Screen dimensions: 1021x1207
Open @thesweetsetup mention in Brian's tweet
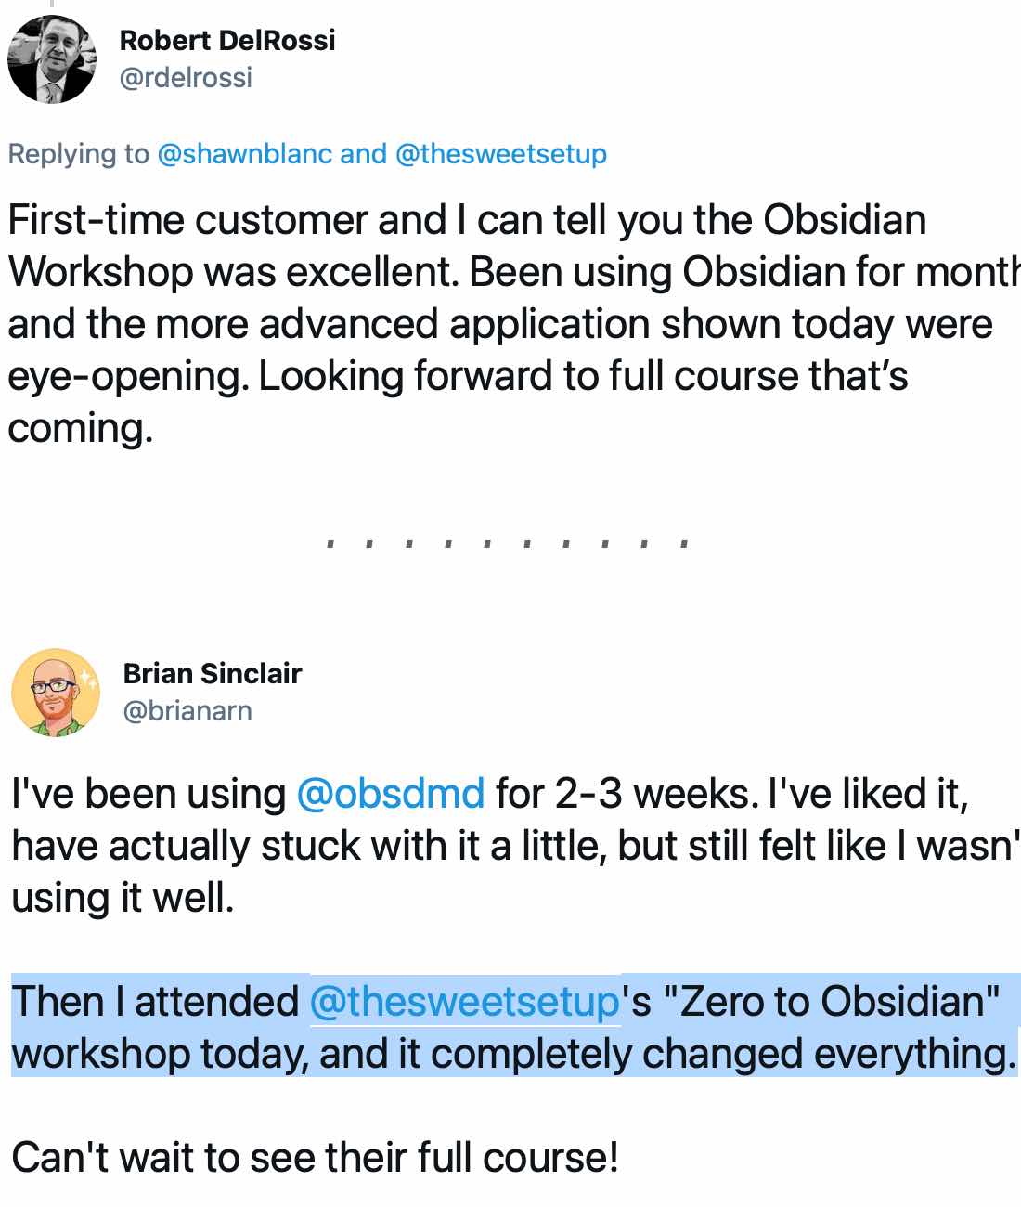[464, 1003]
